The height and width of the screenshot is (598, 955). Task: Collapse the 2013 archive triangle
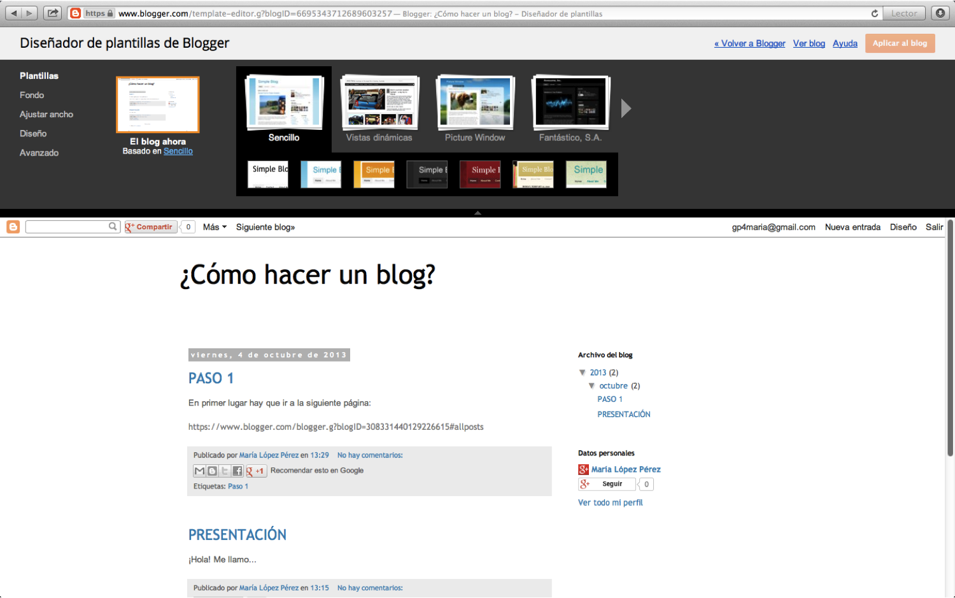pyautogui.click(x=582, y=373)
